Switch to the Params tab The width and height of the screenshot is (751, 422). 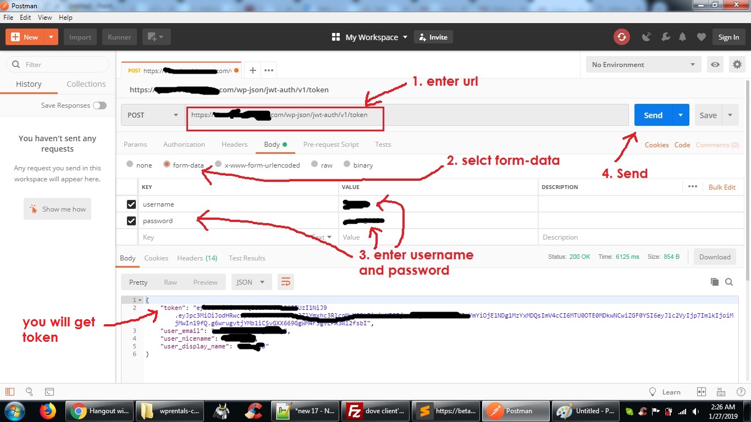coord(135,144)
